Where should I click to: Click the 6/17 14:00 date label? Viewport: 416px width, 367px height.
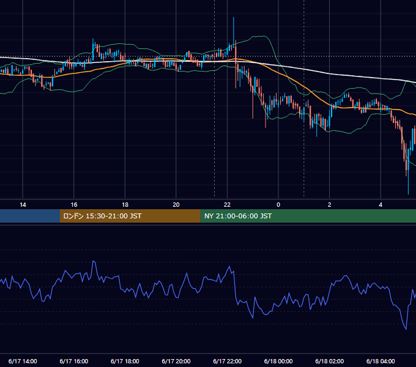point(23,361)
